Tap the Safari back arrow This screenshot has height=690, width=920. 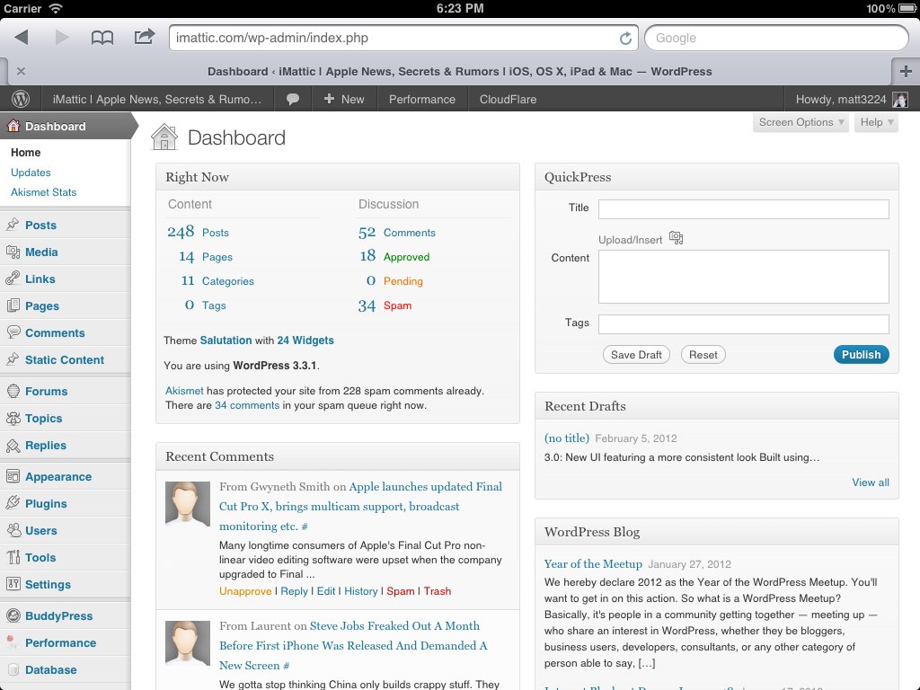(x=22, y=38)
